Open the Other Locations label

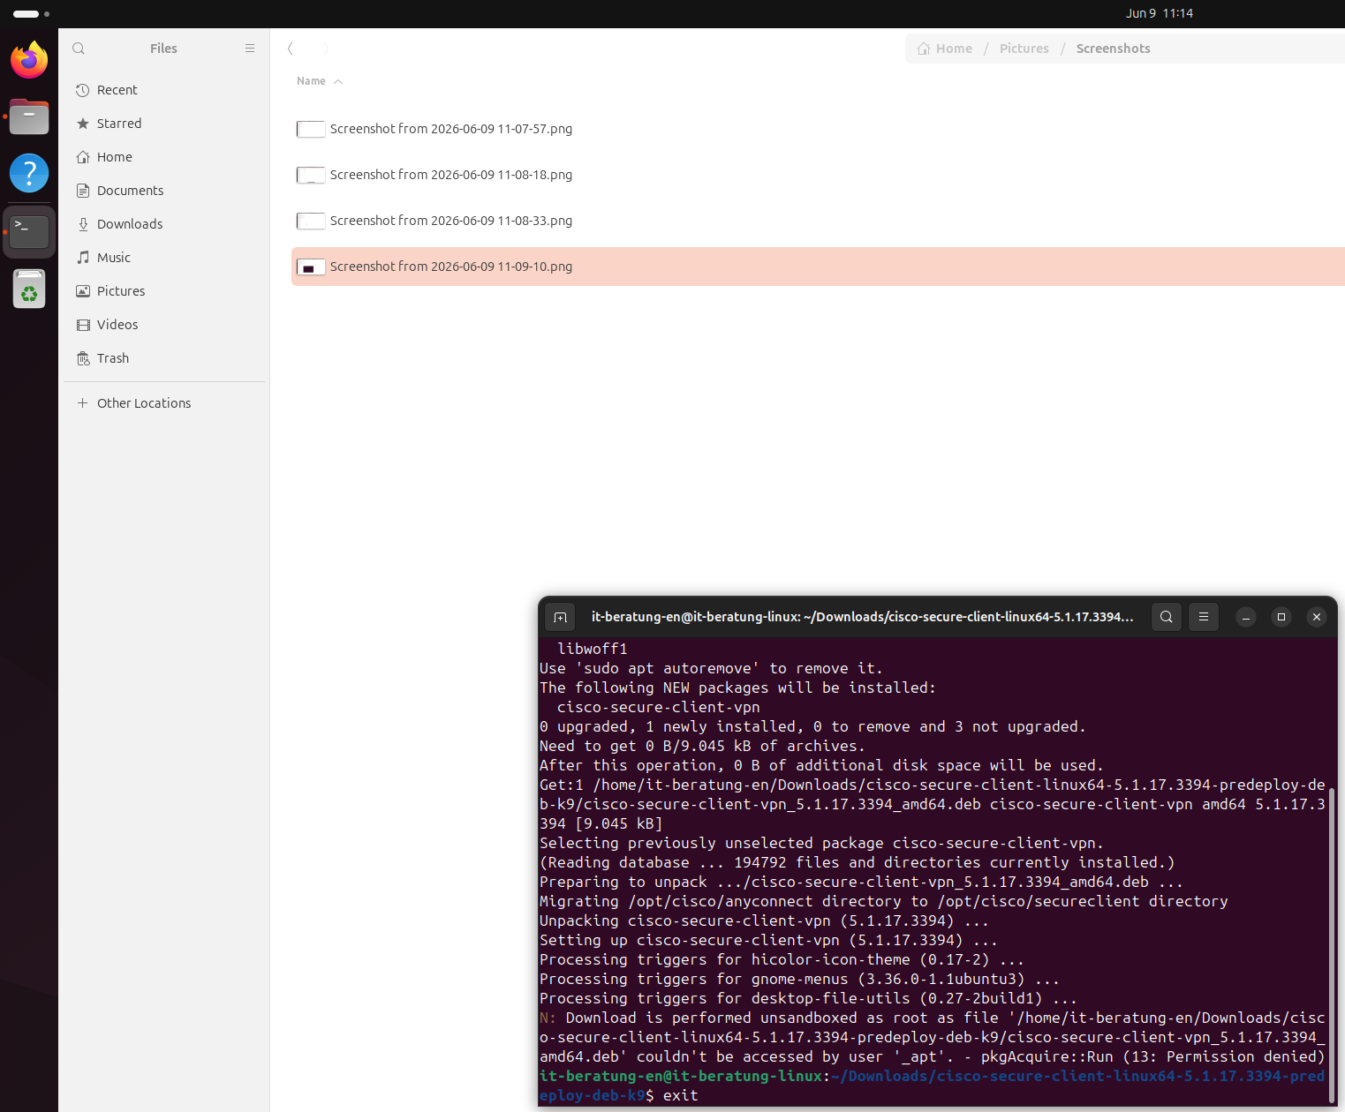tap(144, 403)
